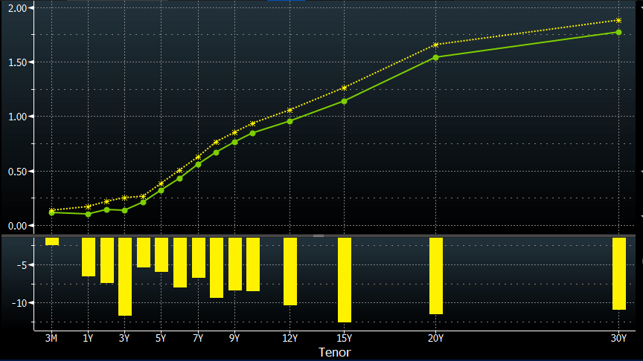The height and width of the screenshot is (361, 643).
Task: Click the 5Y tenor axis label
Action: (161, 338)
